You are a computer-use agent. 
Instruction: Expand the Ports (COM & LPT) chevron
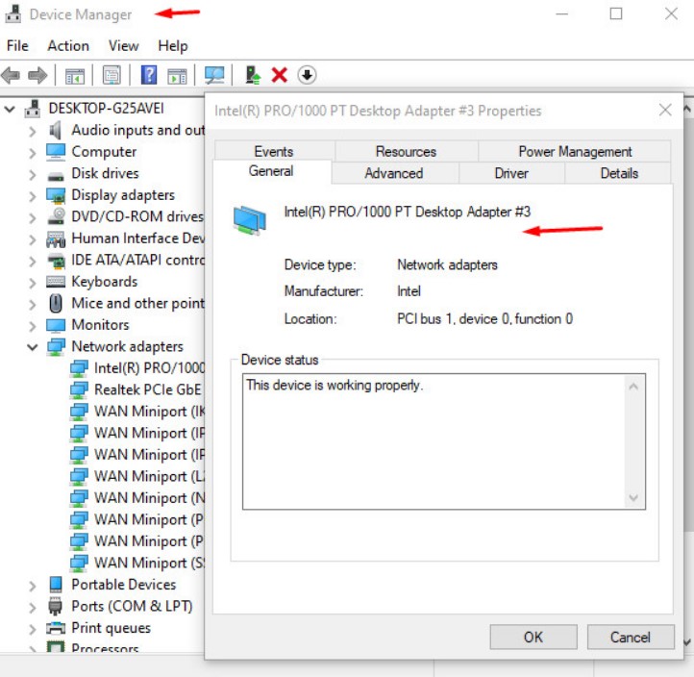tap(32, 607)
